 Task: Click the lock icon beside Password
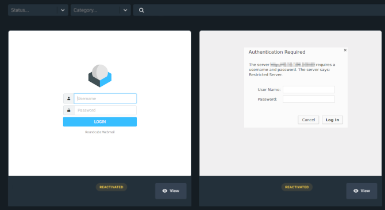click(69, 110)
